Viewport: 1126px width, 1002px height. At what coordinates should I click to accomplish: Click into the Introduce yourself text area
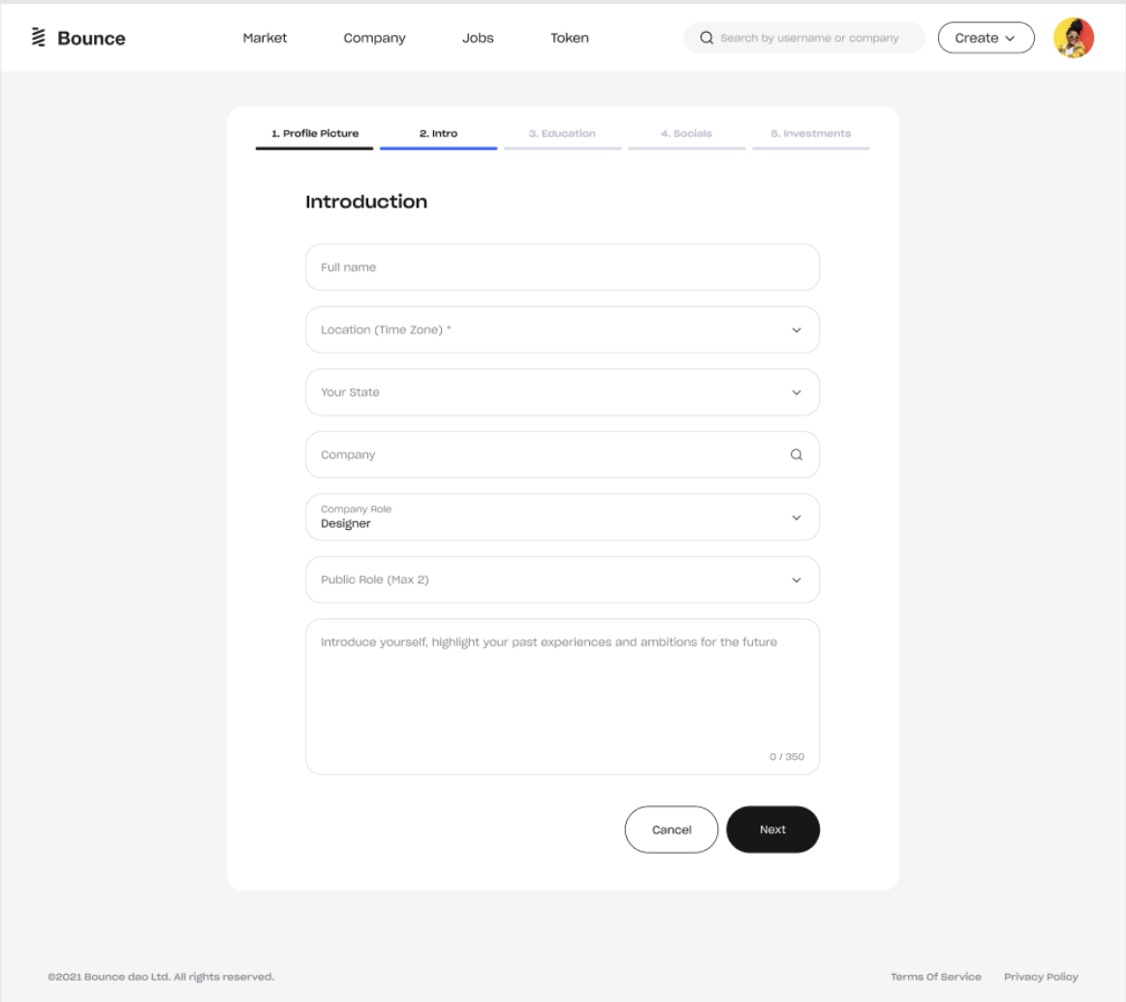coord(562,696)
